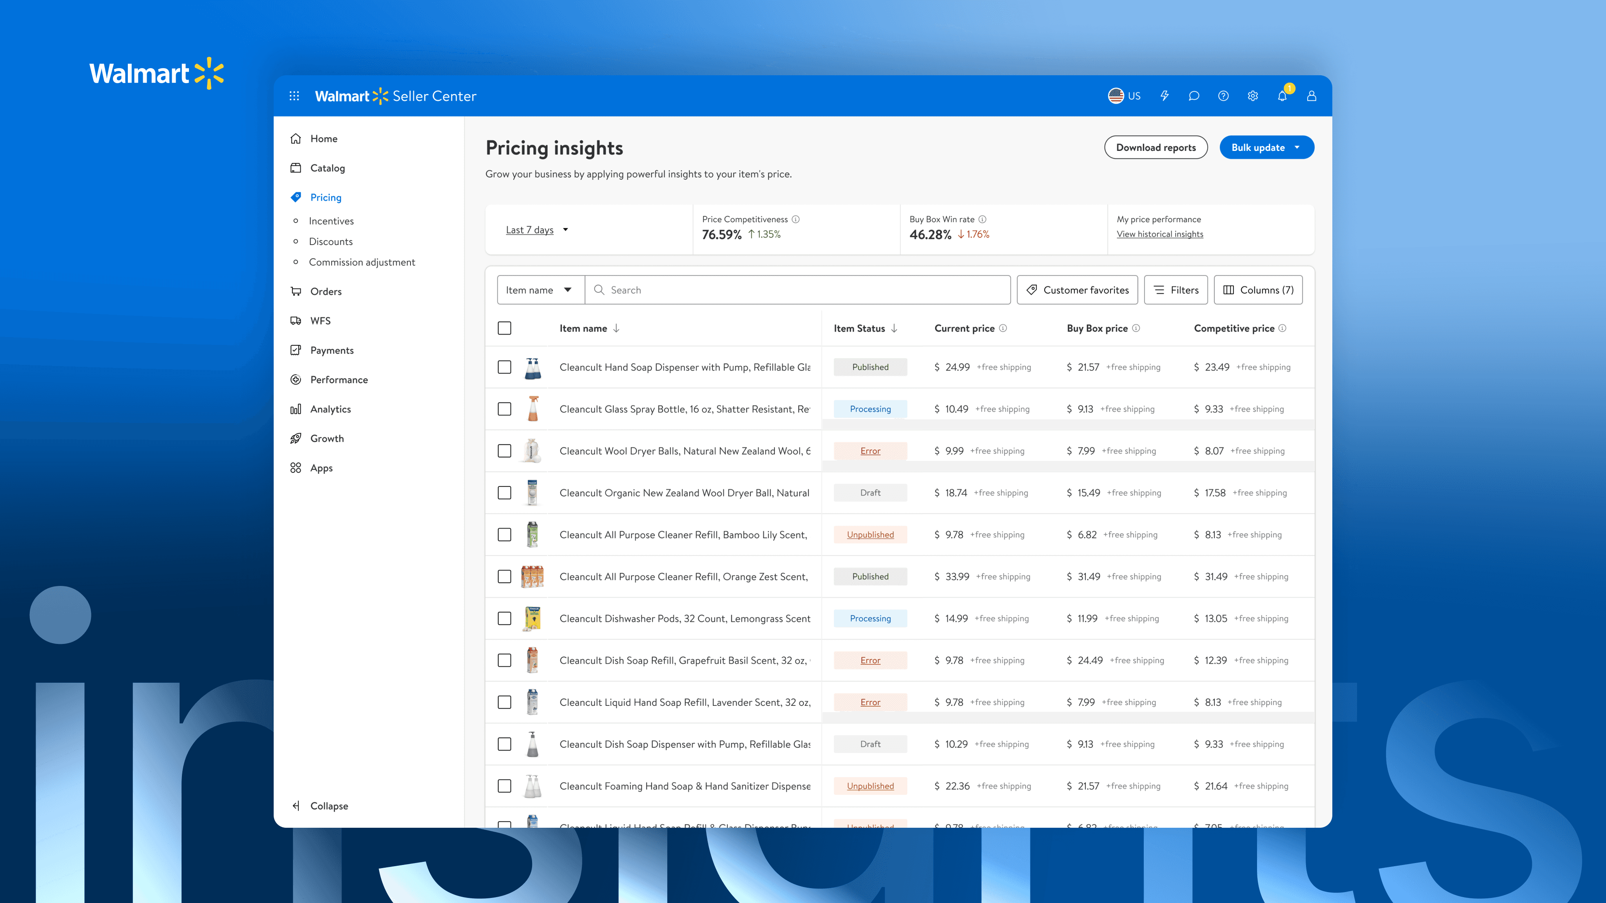Click the Growth rocket icon in sidebar
This screenshot has width=1606, height=903.
point(296,438)
